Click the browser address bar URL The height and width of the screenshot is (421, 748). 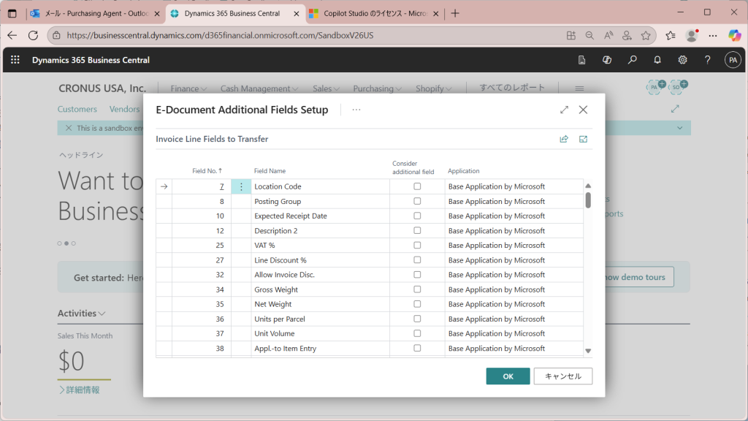pyautogui.click(x=220, y=35)
